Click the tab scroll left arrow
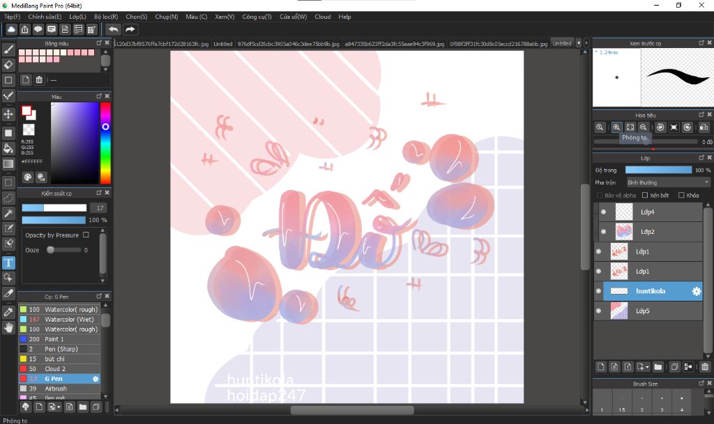714x424 pixels. coord(579,43)
